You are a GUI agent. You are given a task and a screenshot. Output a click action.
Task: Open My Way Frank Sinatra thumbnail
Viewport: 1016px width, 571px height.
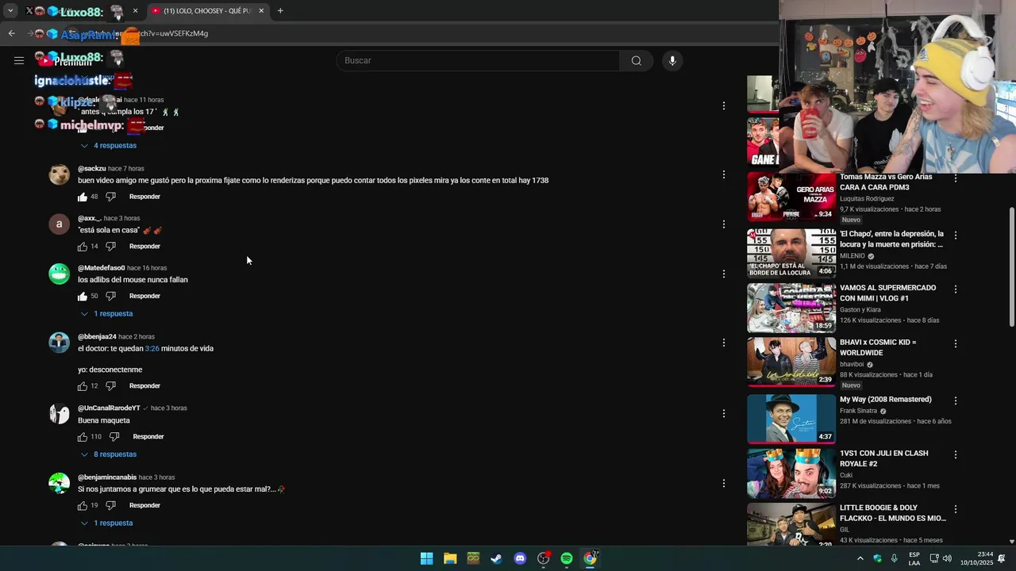pyautogui.click(x=791, y=419)
